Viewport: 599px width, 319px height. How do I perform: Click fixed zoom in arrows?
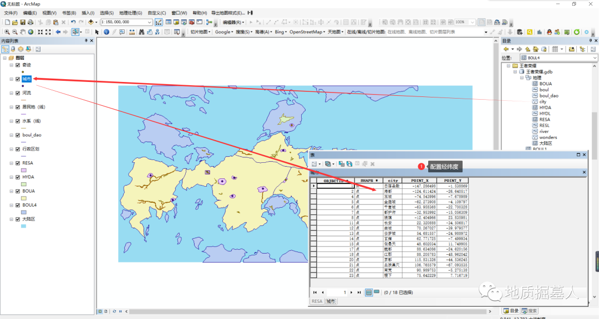(x=40, y=32)
